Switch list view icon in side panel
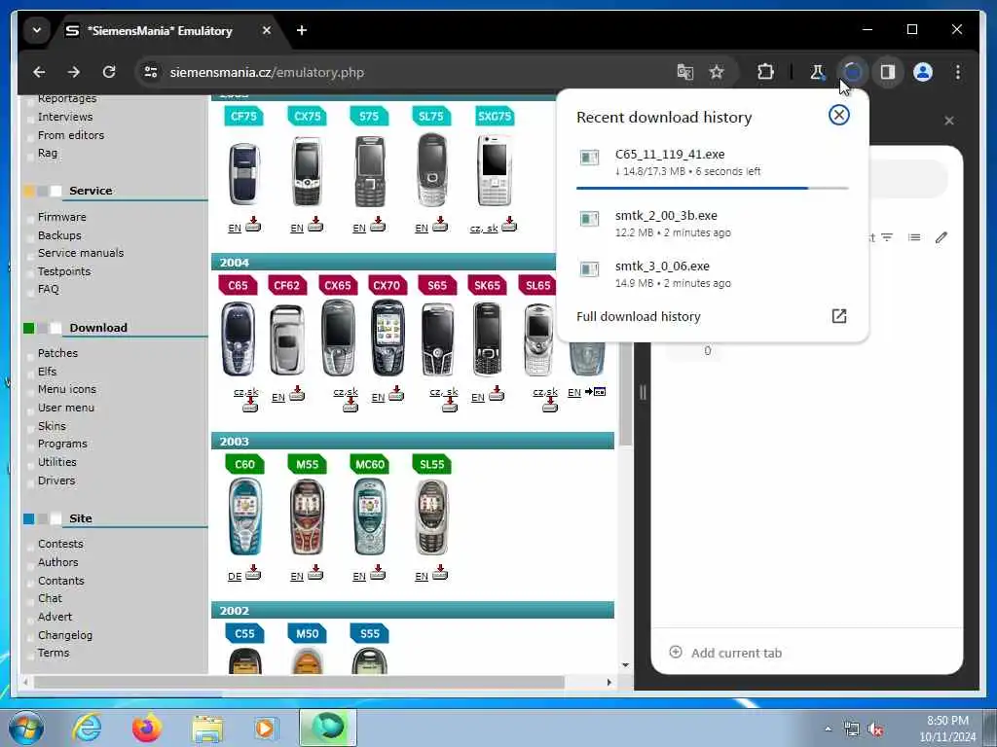 pyautogui.click(x=914, y=237)
